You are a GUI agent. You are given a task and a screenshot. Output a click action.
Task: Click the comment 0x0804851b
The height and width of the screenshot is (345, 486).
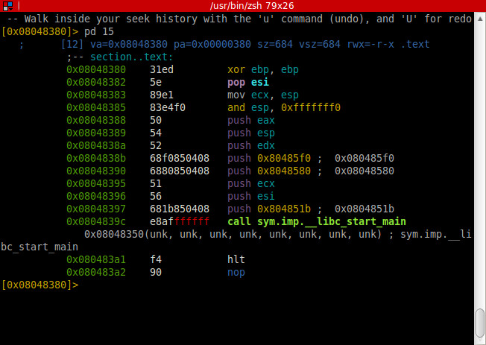[x=364, y=209]
